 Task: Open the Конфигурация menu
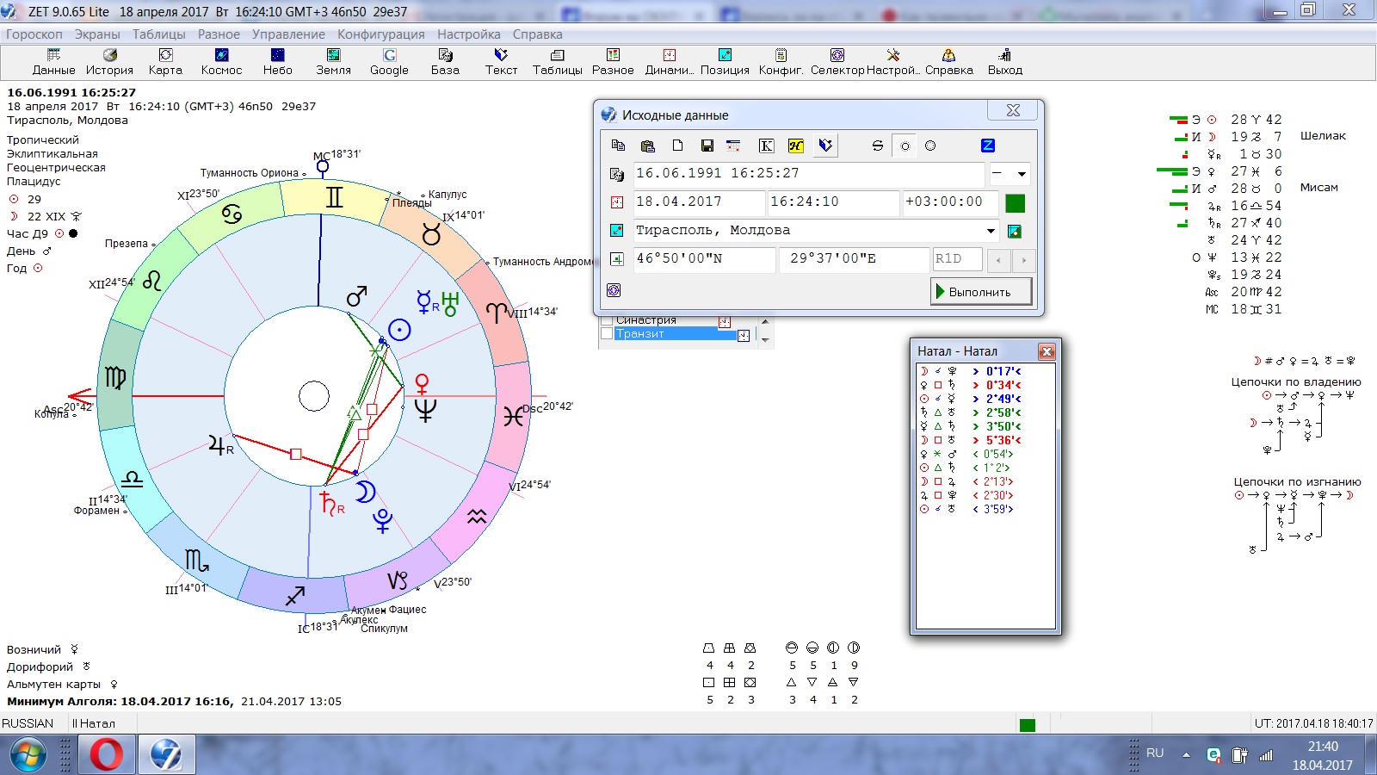click(x=380, y=34)
